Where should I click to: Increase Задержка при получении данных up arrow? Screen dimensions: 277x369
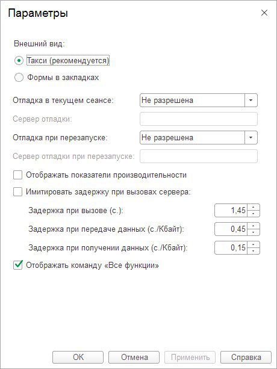[254, 245]
